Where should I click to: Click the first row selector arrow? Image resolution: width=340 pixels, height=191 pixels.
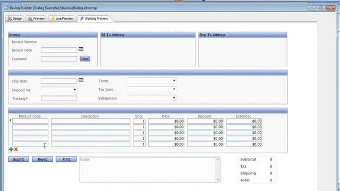click(x=11, y=120)
